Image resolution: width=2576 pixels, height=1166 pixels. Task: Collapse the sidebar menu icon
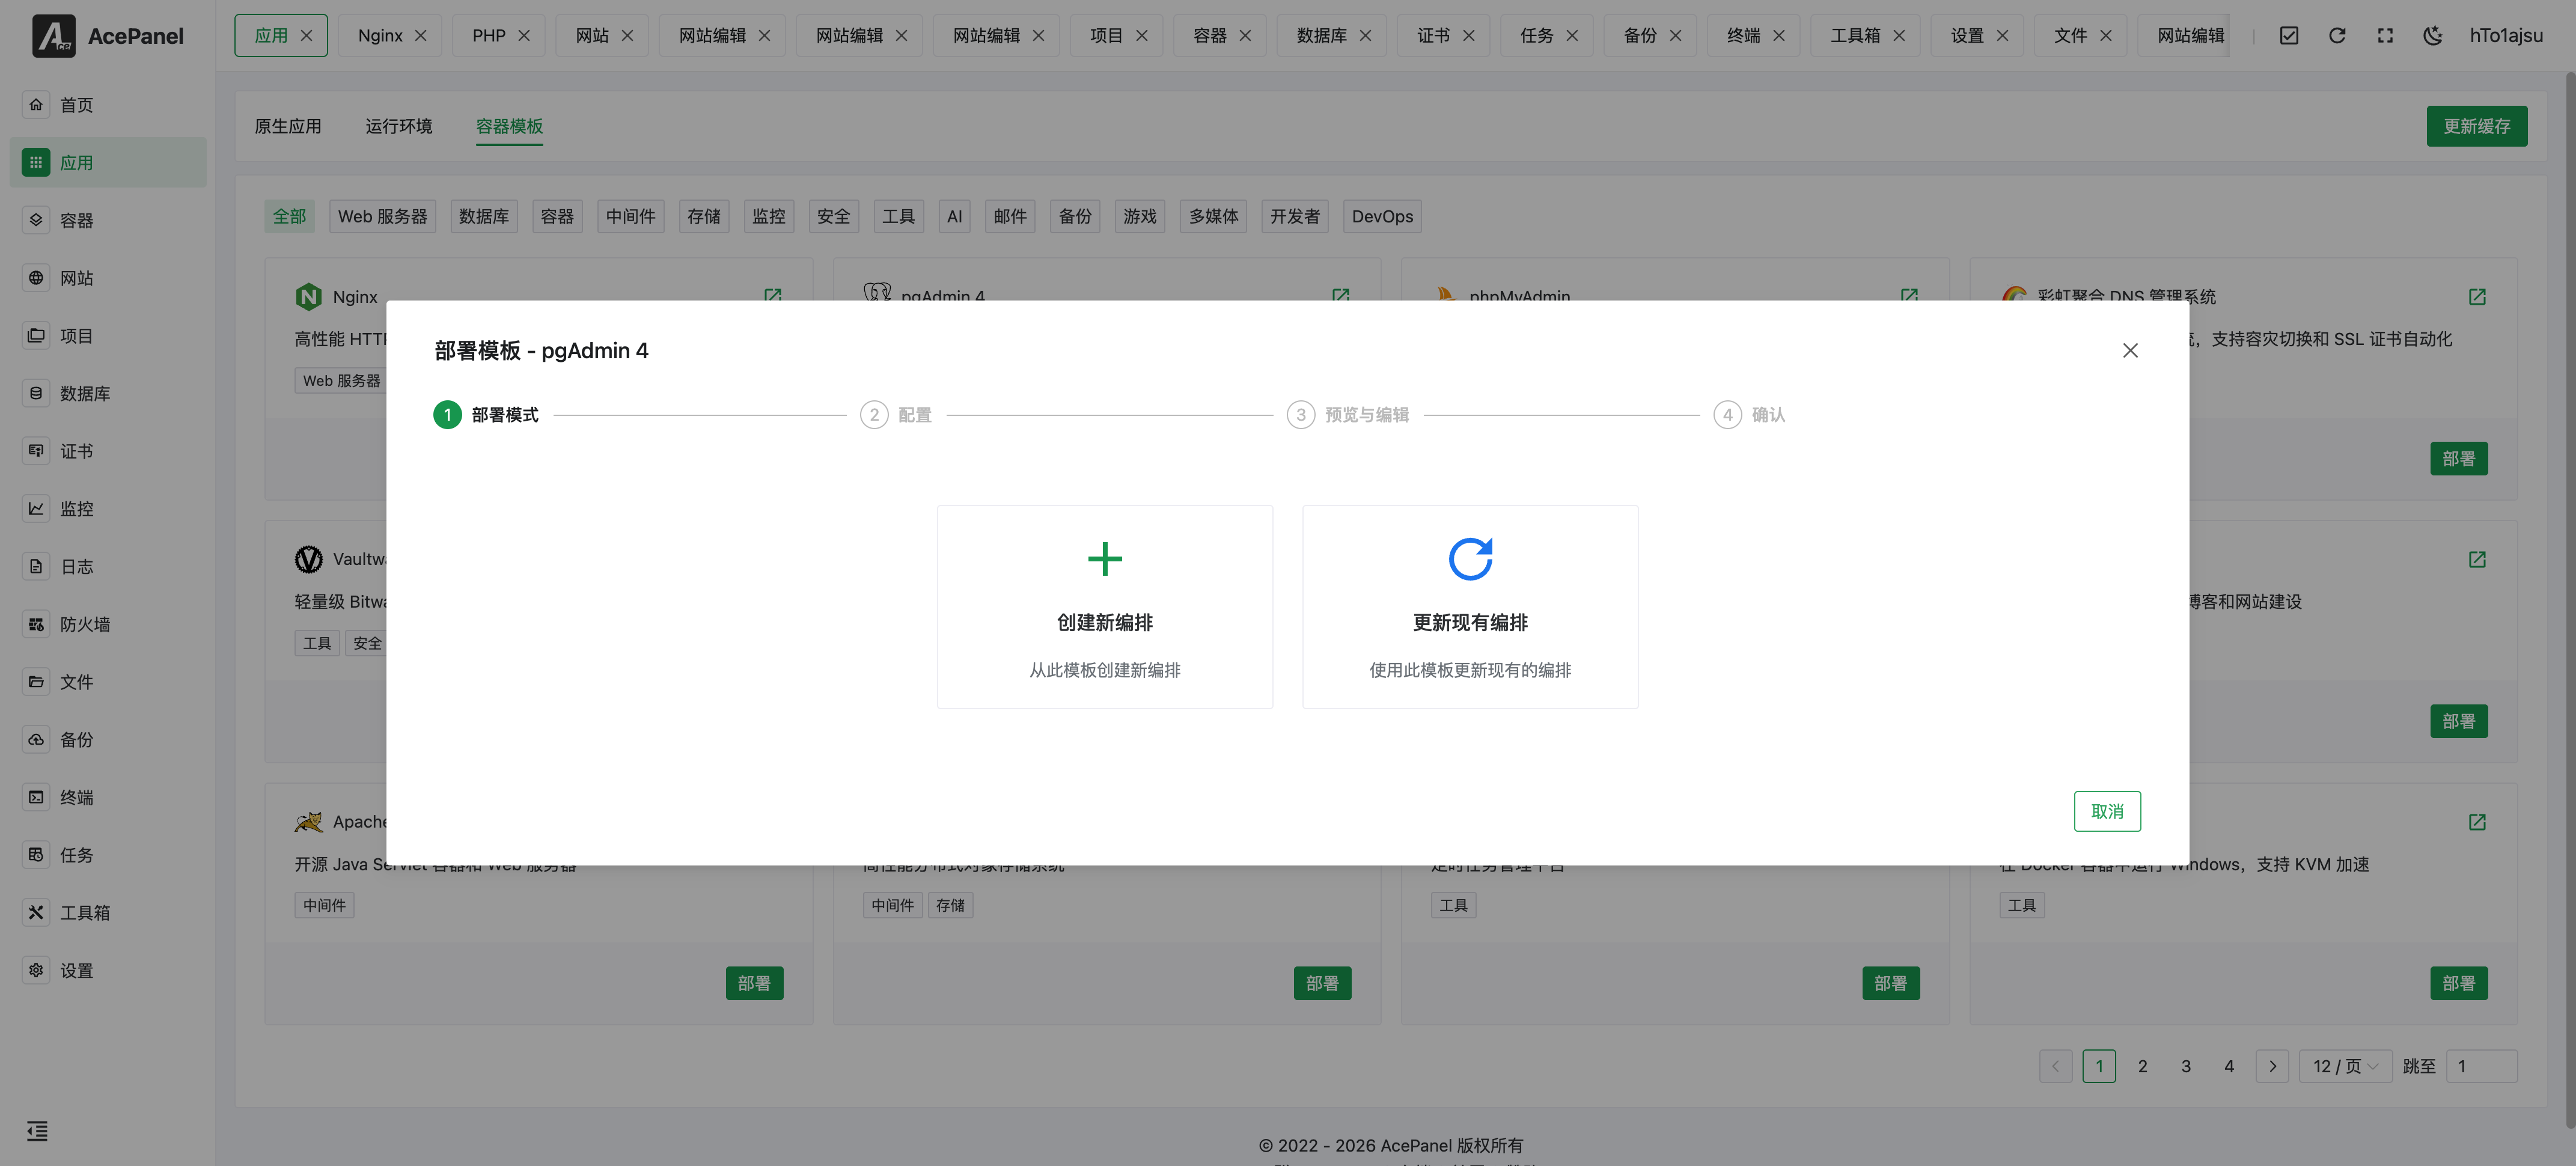click(x=37, y=1131)
